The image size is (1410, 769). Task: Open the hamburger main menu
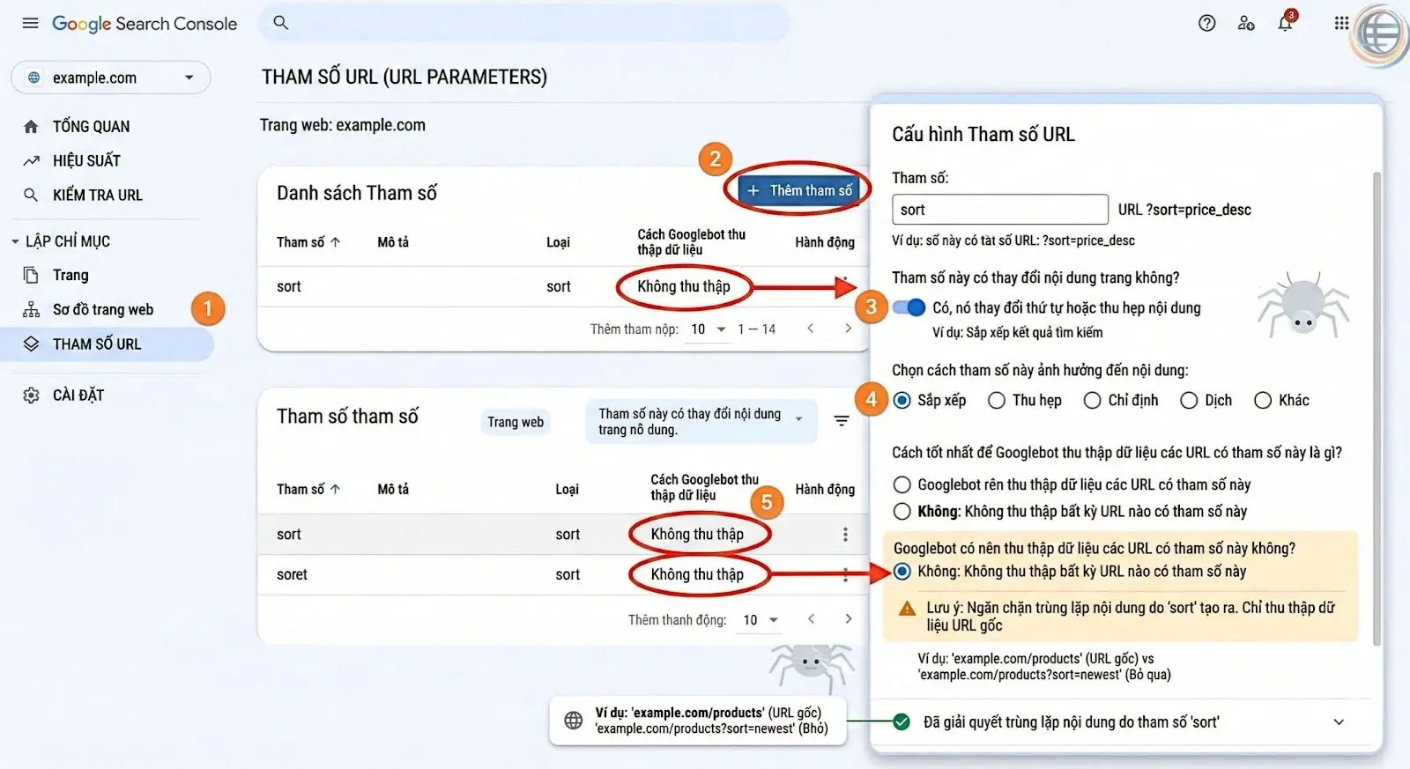click(x=30, y=24)
